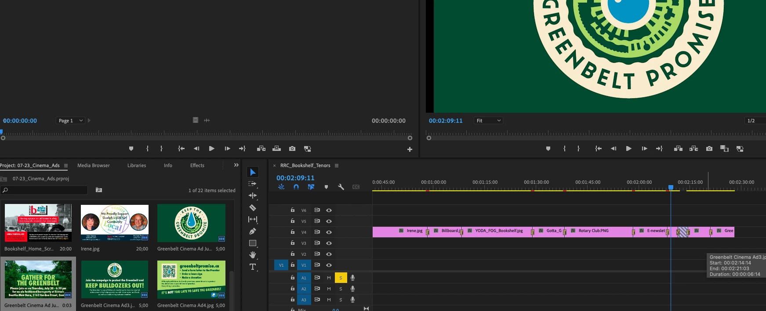Toggle V1 source patching button
The height and width of the screenshot is (311, 766).
point(281,265)
